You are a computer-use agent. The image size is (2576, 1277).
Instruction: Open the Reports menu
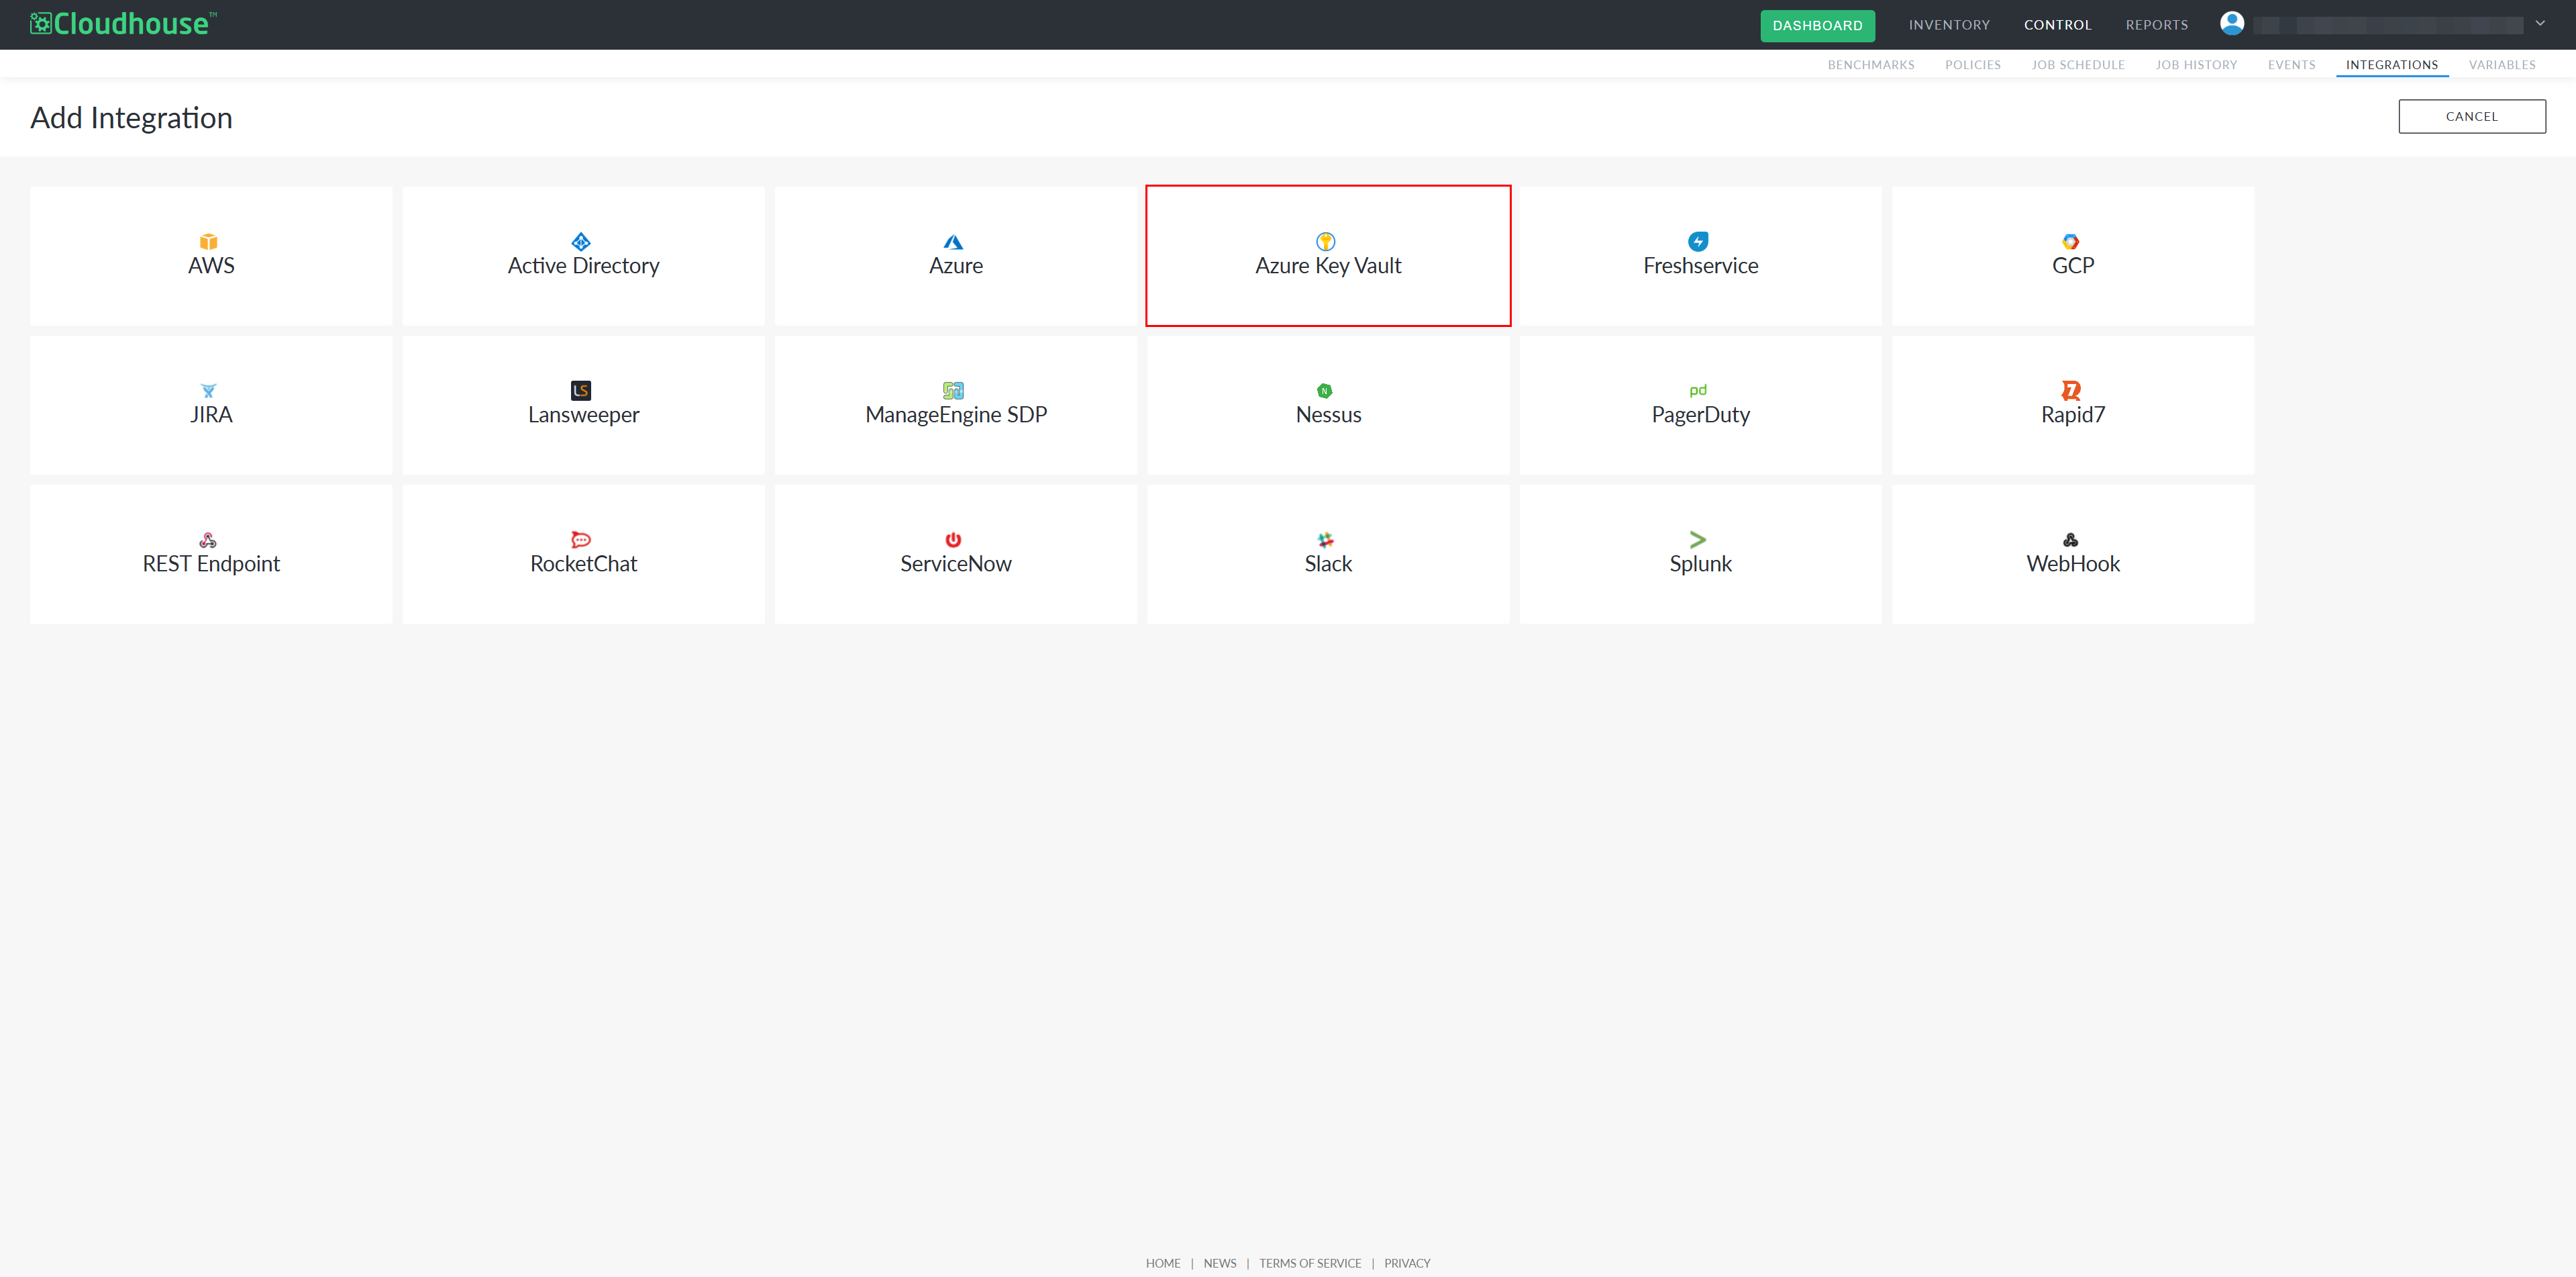2156,25
